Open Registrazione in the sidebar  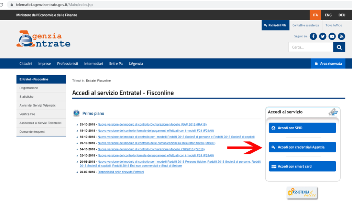(41, 88)
